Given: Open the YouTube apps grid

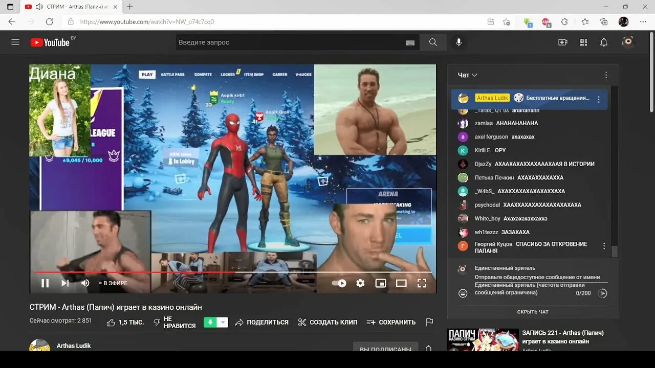Looking at the screenshot, I should (583, 42).
